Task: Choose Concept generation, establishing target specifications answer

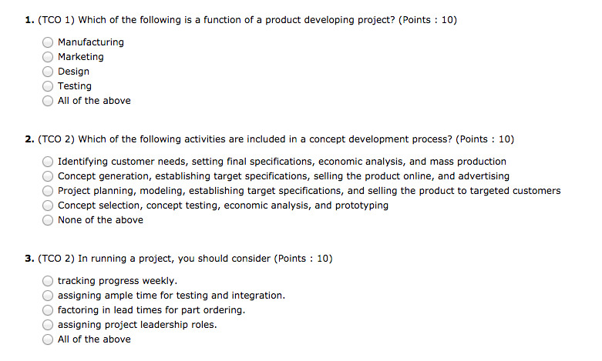Action: tap(48, 176)
